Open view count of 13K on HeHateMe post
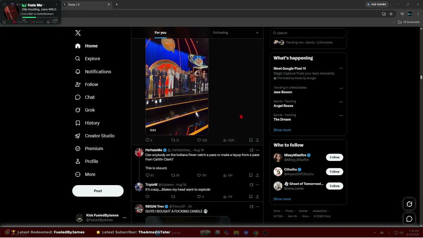This screenshot has height=238, width=423. (228, 175)
